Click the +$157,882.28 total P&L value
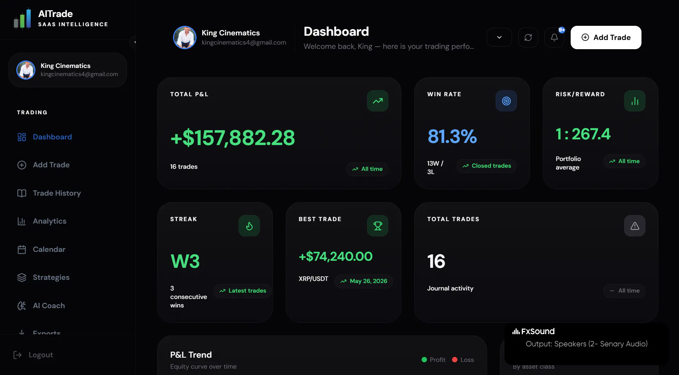This screenshot has width=679, height=375. pyautogui.click(x=233, y=138)
